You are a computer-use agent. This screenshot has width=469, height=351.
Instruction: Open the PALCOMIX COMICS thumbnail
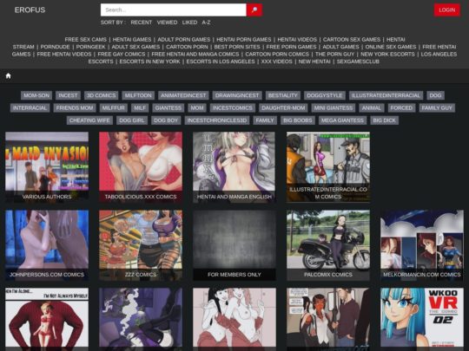pos(328,245)
